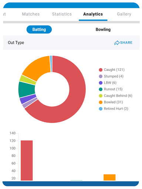Select the Batting toggle
This screenshot has height=189, width=142.
39,30
